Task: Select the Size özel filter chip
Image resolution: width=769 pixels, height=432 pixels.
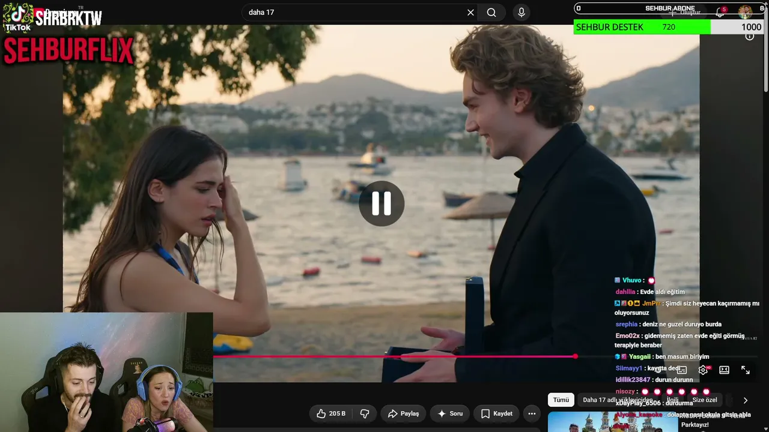Action: click(x=705, y=400)
